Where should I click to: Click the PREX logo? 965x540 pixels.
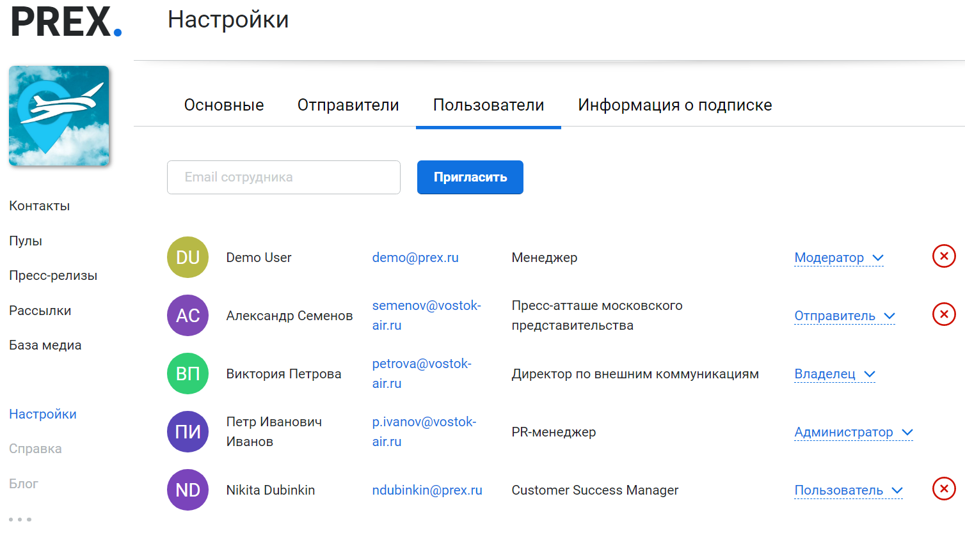pyautogui.click(x=66, y=22)
